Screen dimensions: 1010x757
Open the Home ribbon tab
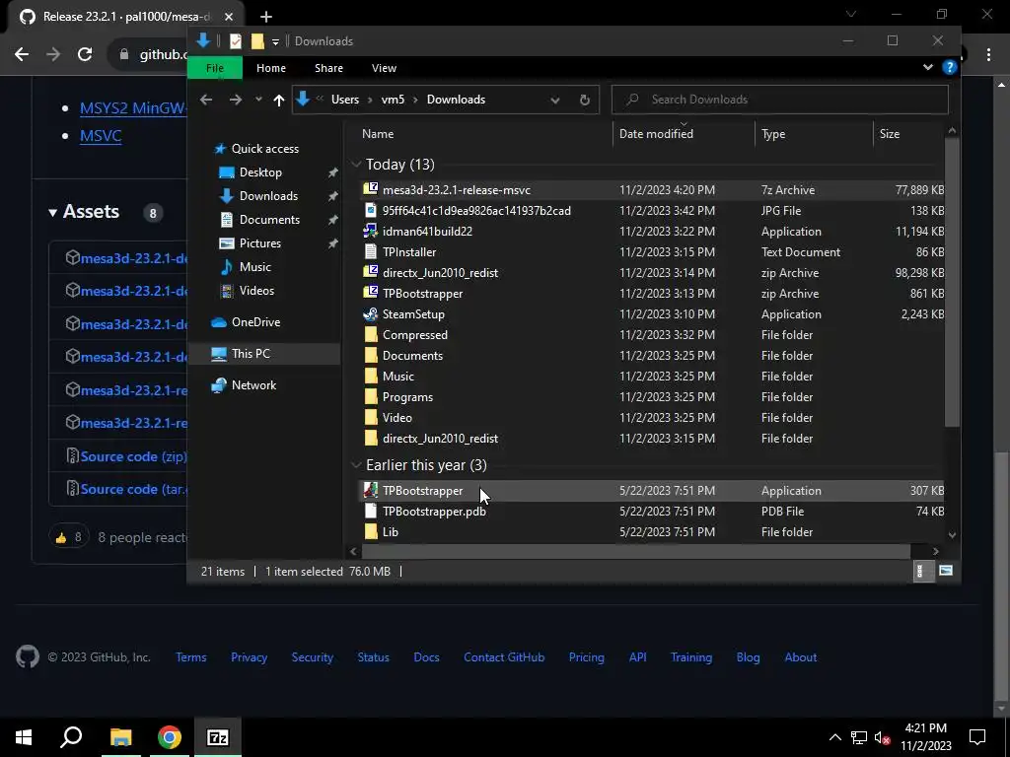270,68
